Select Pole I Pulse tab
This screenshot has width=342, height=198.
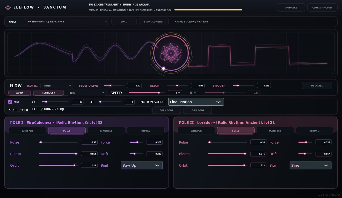coord(67,131)
